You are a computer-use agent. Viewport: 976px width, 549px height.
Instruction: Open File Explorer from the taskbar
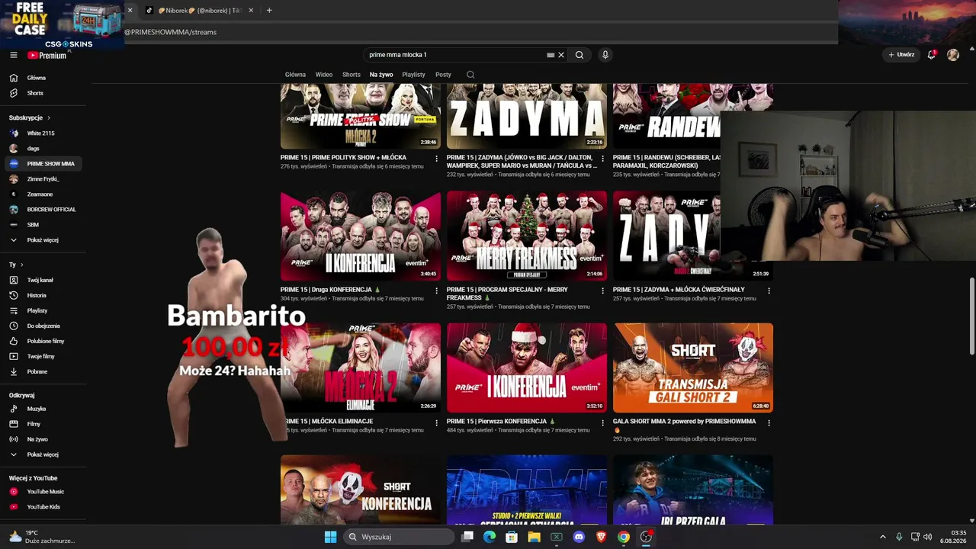534,537
